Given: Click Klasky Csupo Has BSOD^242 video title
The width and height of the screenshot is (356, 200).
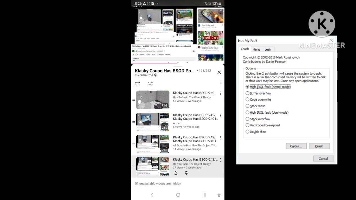Looking at the screenshot, I should tap(195, 139).
